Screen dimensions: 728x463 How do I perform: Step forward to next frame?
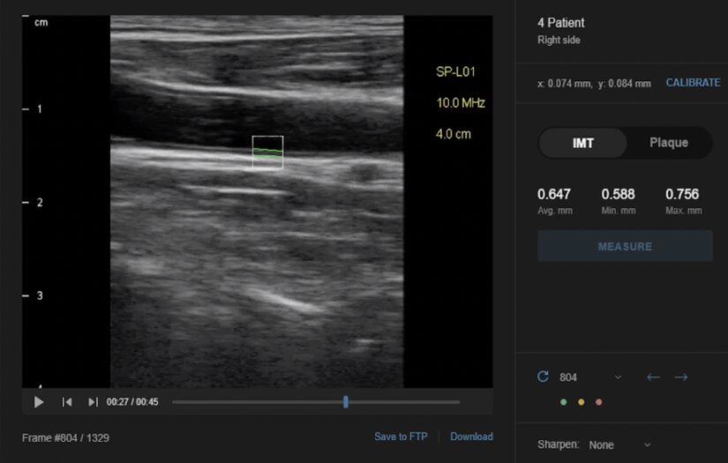click(93, 402)
